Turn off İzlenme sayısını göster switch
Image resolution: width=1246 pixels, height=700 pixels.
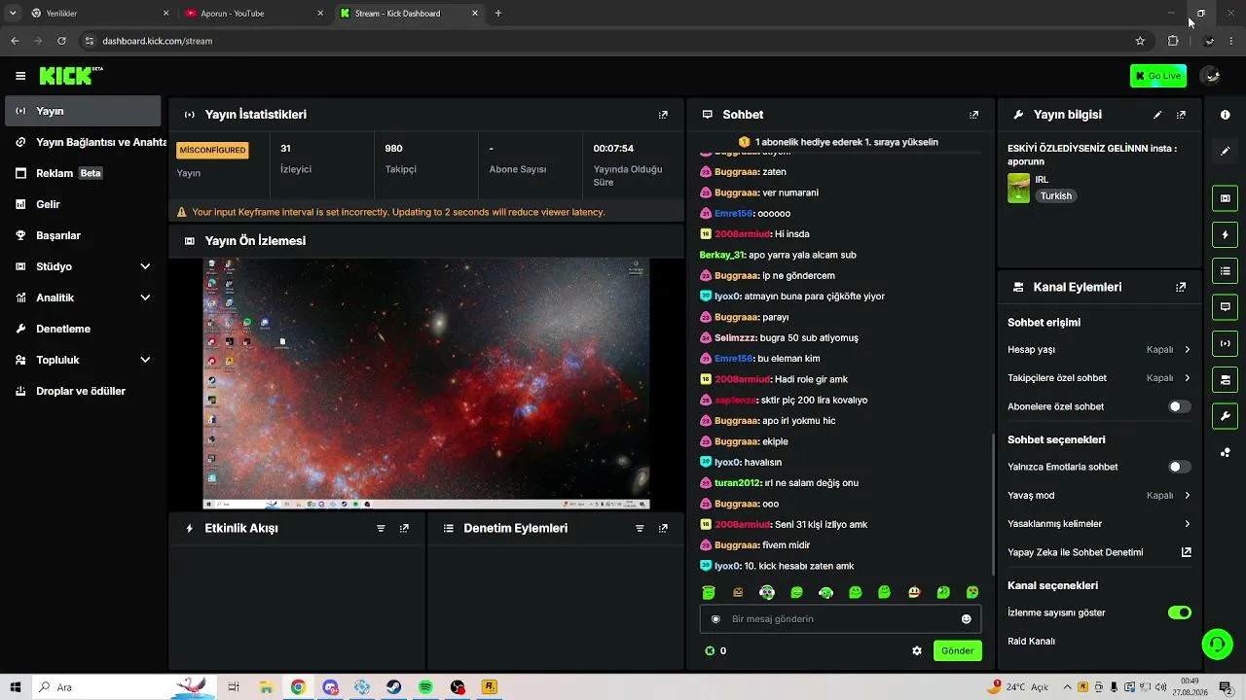tap(1179, 612)
